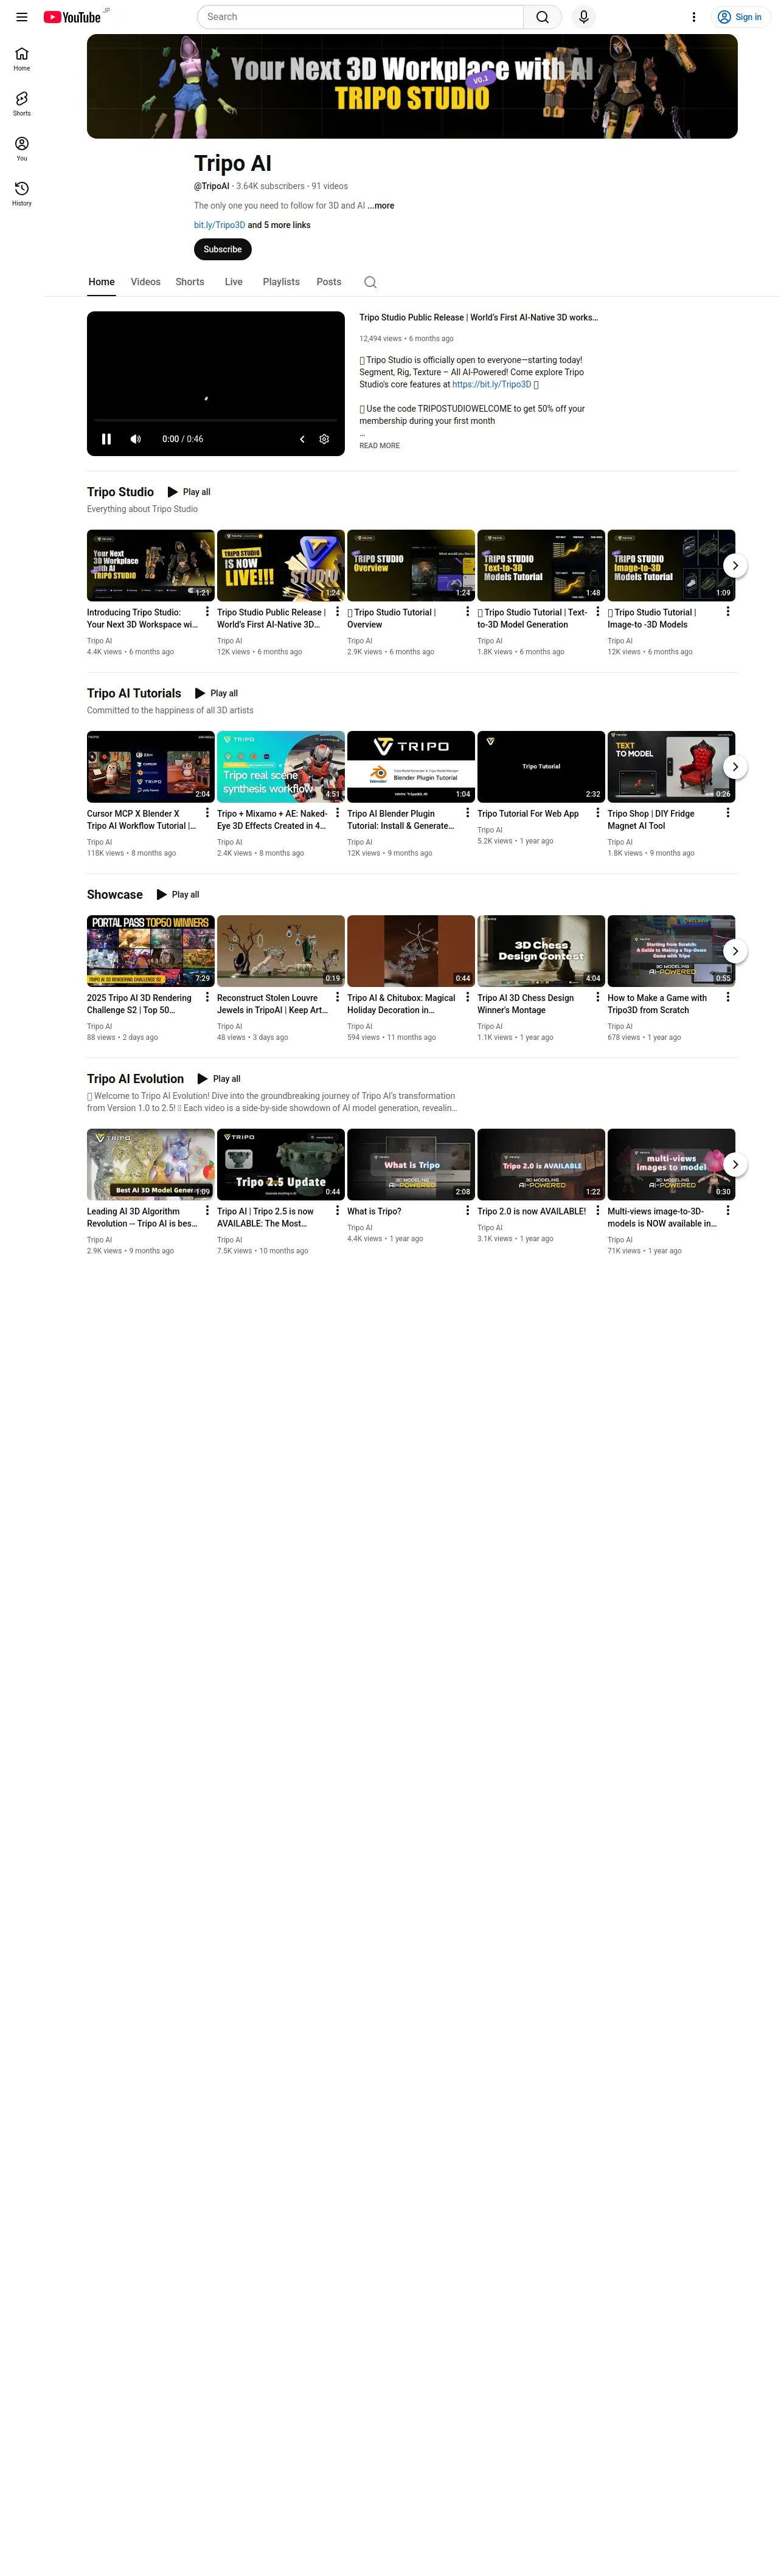This screenshot has height=2576, width=781.
Task: Switch to the Playlists tab
Action: click(281, 282)
